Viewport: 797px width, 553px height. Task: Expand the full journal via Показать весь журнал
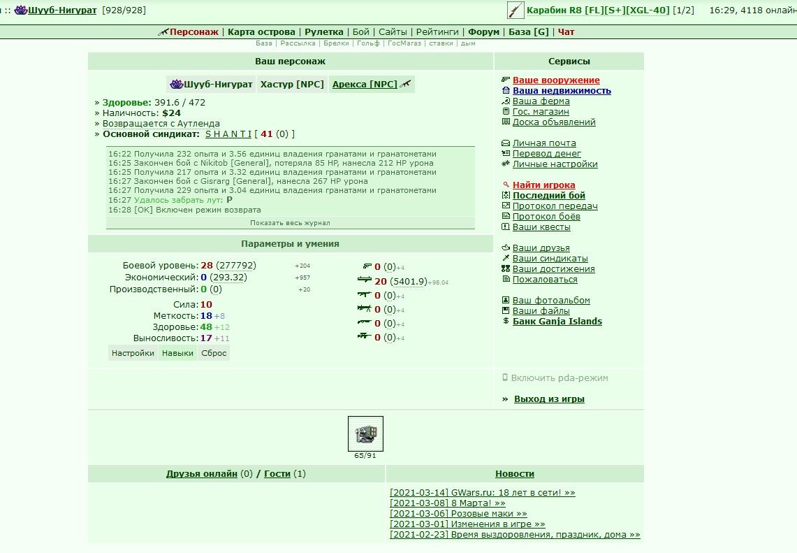point(290,223)
